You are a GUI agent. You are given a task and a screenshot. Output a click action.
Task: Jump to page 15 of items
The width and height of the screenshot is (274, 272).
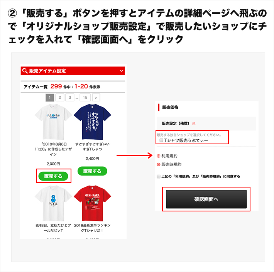click(x=85, y=98)
